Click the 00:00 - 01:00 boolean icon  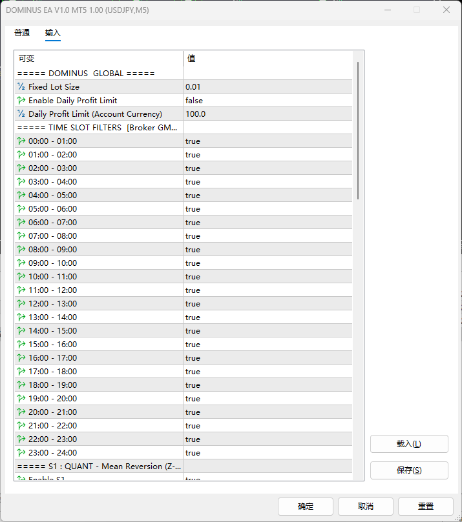coord(21,141)
